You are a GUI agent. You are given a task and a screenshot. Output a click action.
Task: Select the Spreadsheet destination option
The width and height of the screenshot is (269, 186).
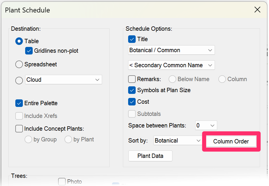19,64
